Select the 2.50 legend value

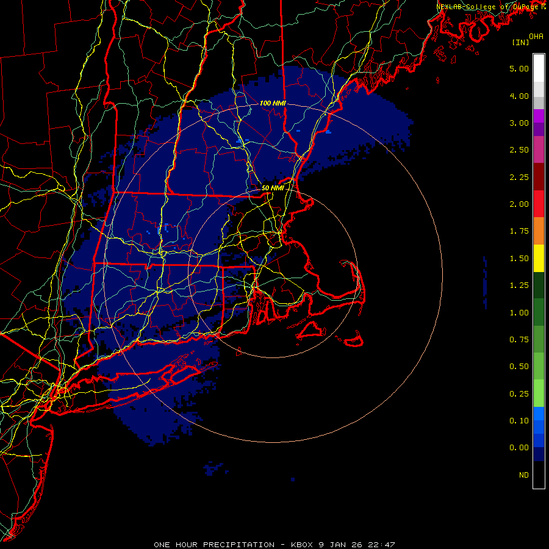(519, 150)
